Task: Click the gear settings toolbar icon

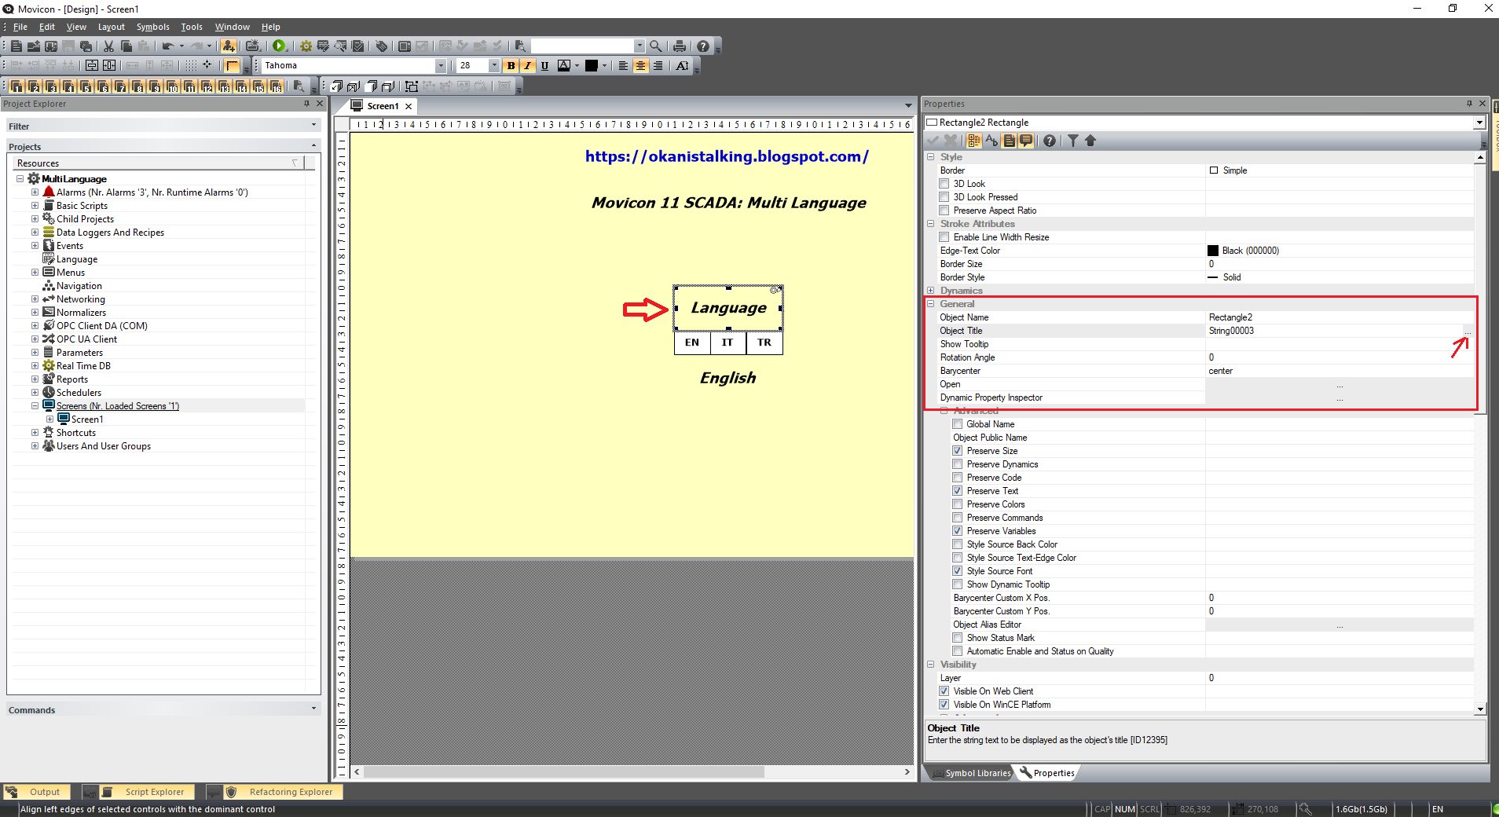Action: (x=306, y=46)
